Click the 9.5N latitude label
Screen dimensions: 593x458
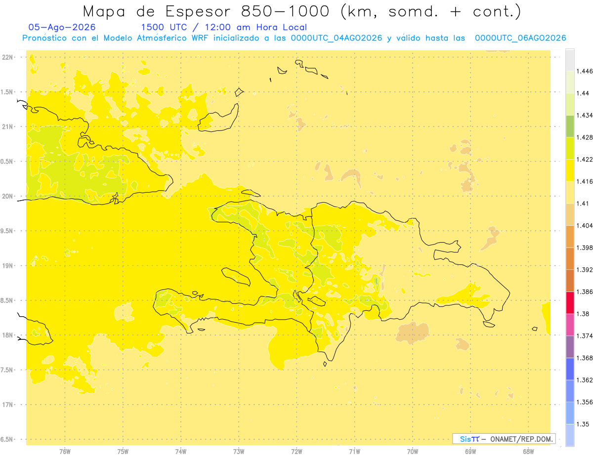7,231
